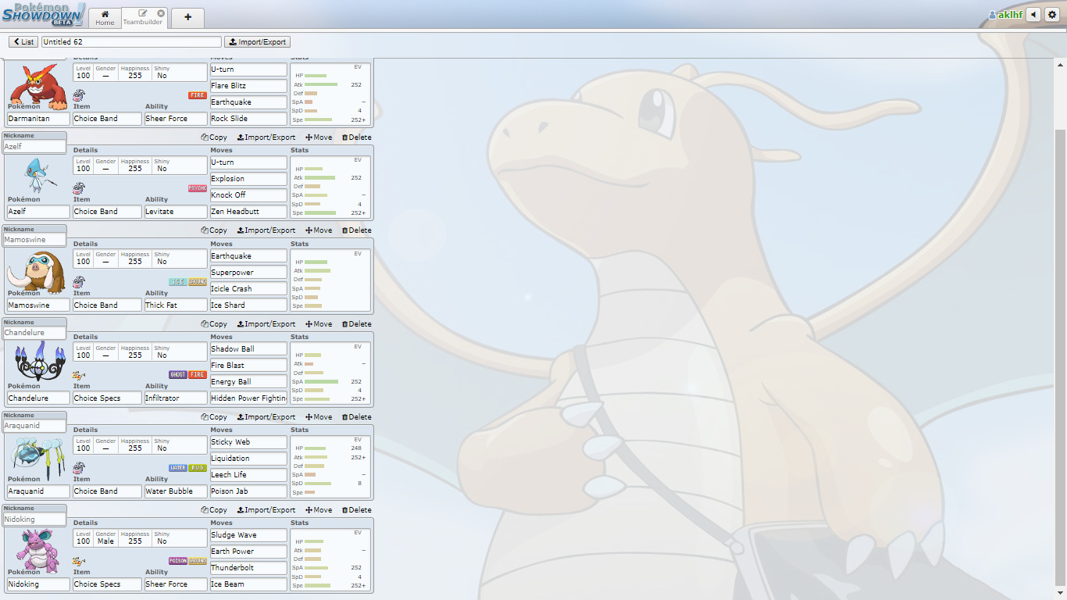Screen dimensions: 1067x600
Task: Change Araquanid's Water Bubble ability
Action: point(176,491)
